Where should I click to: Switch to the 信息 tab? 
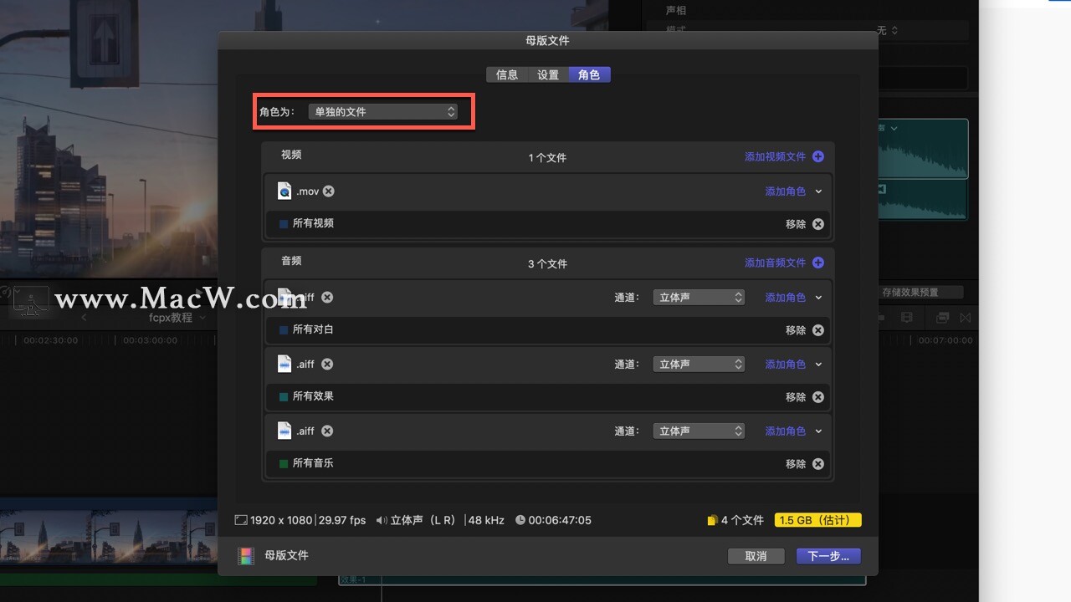507,74
